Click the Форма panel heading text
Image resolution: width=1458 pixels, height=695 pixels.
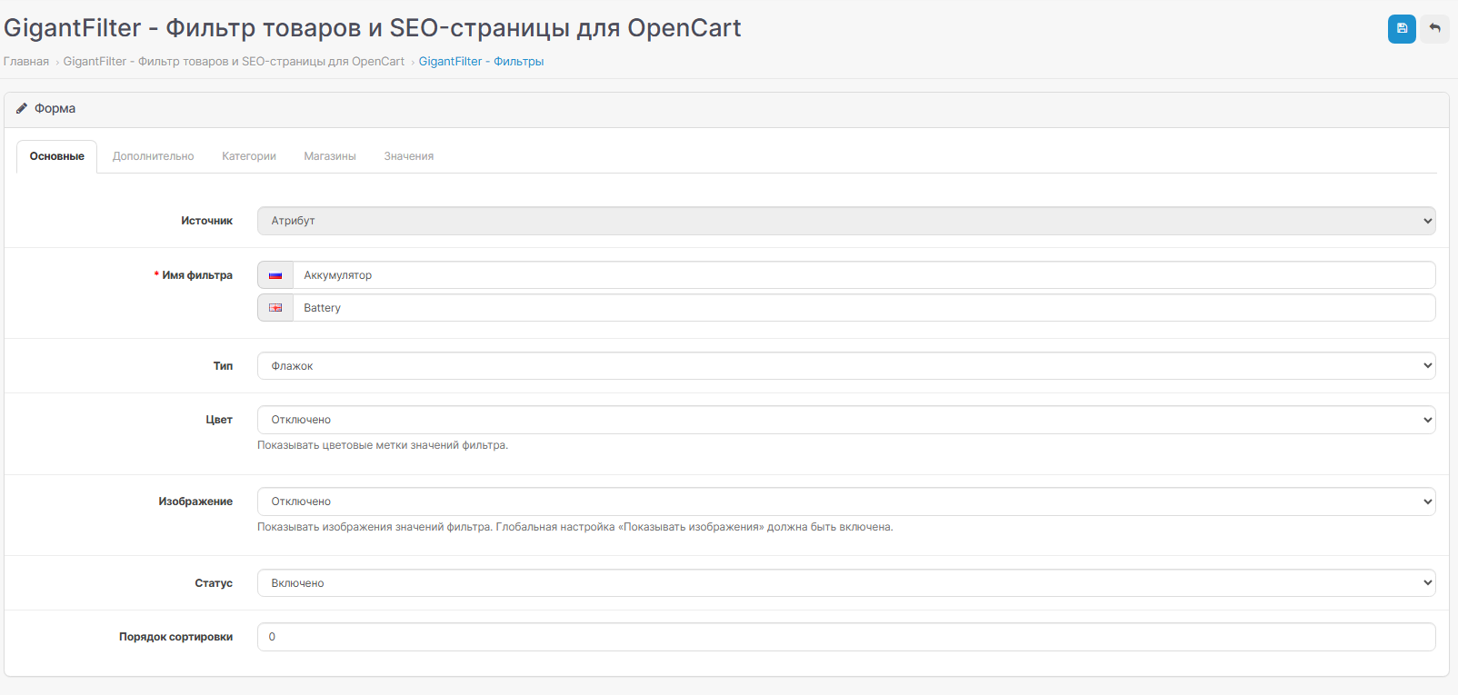[55, 108]
